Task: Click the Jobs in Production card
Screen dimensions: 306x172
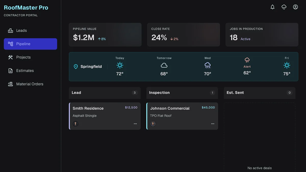Action: (x=262, y=35)
